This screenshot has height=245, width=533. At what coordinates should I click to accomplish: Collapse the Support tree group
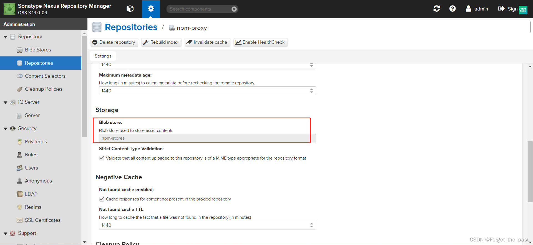(5, 233)
